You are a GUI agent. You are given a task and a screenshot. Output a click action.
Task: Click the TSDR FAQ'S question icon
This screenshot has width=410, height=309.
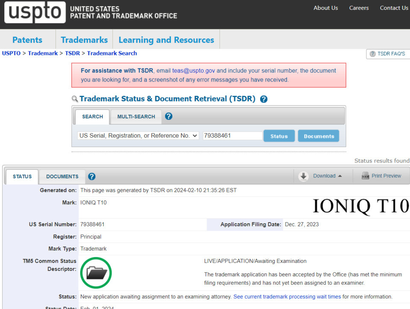click(372, 54)
